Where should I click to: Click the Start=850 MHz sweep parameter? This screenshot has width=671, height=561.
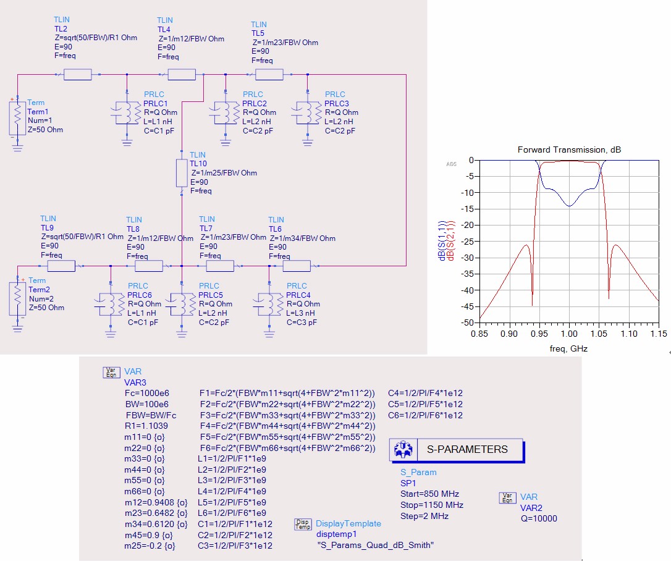click(429, 494)
